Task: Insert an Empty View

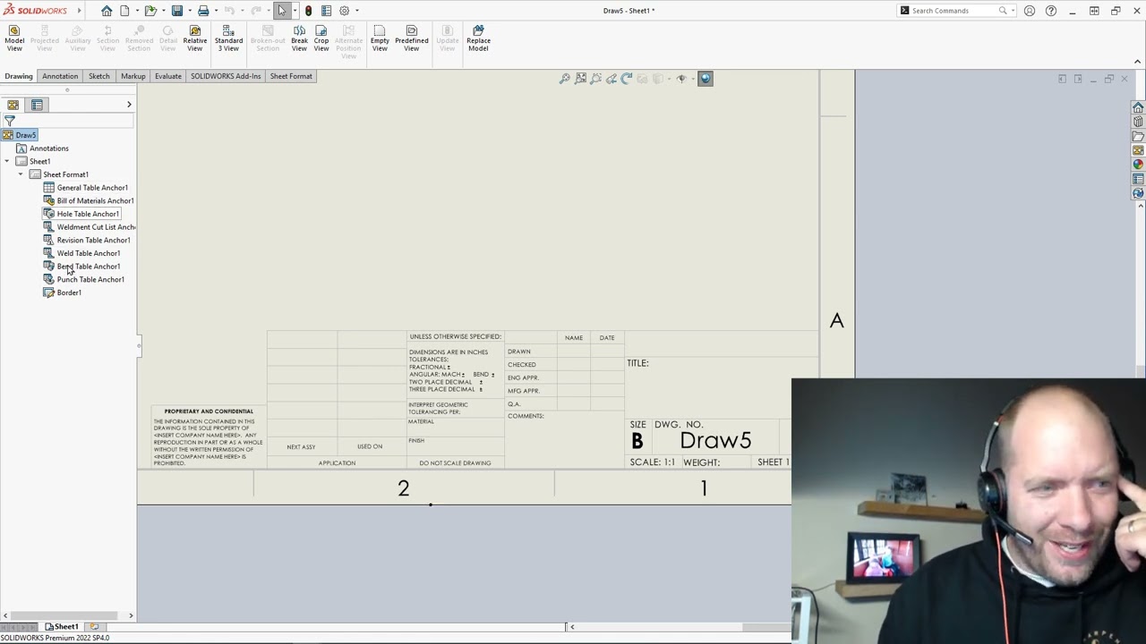Action: [x=380, y=38]
